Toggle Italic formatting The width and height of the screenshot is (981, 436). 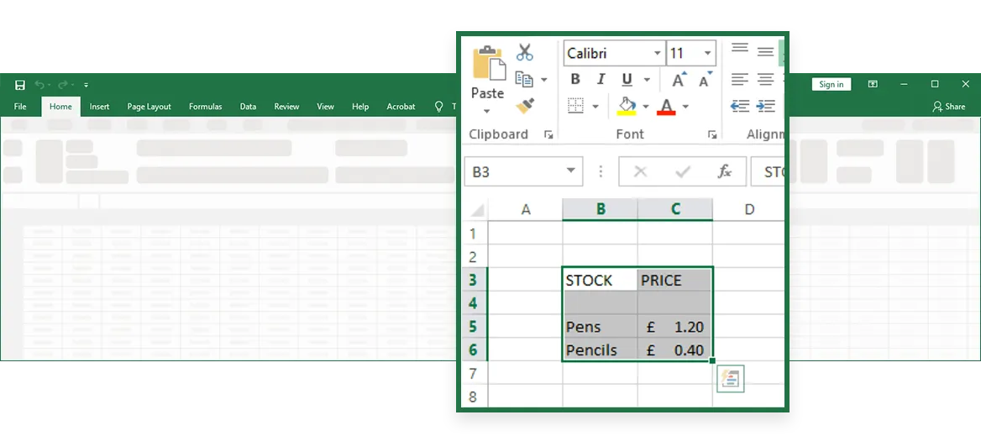(x=601, y=80)
